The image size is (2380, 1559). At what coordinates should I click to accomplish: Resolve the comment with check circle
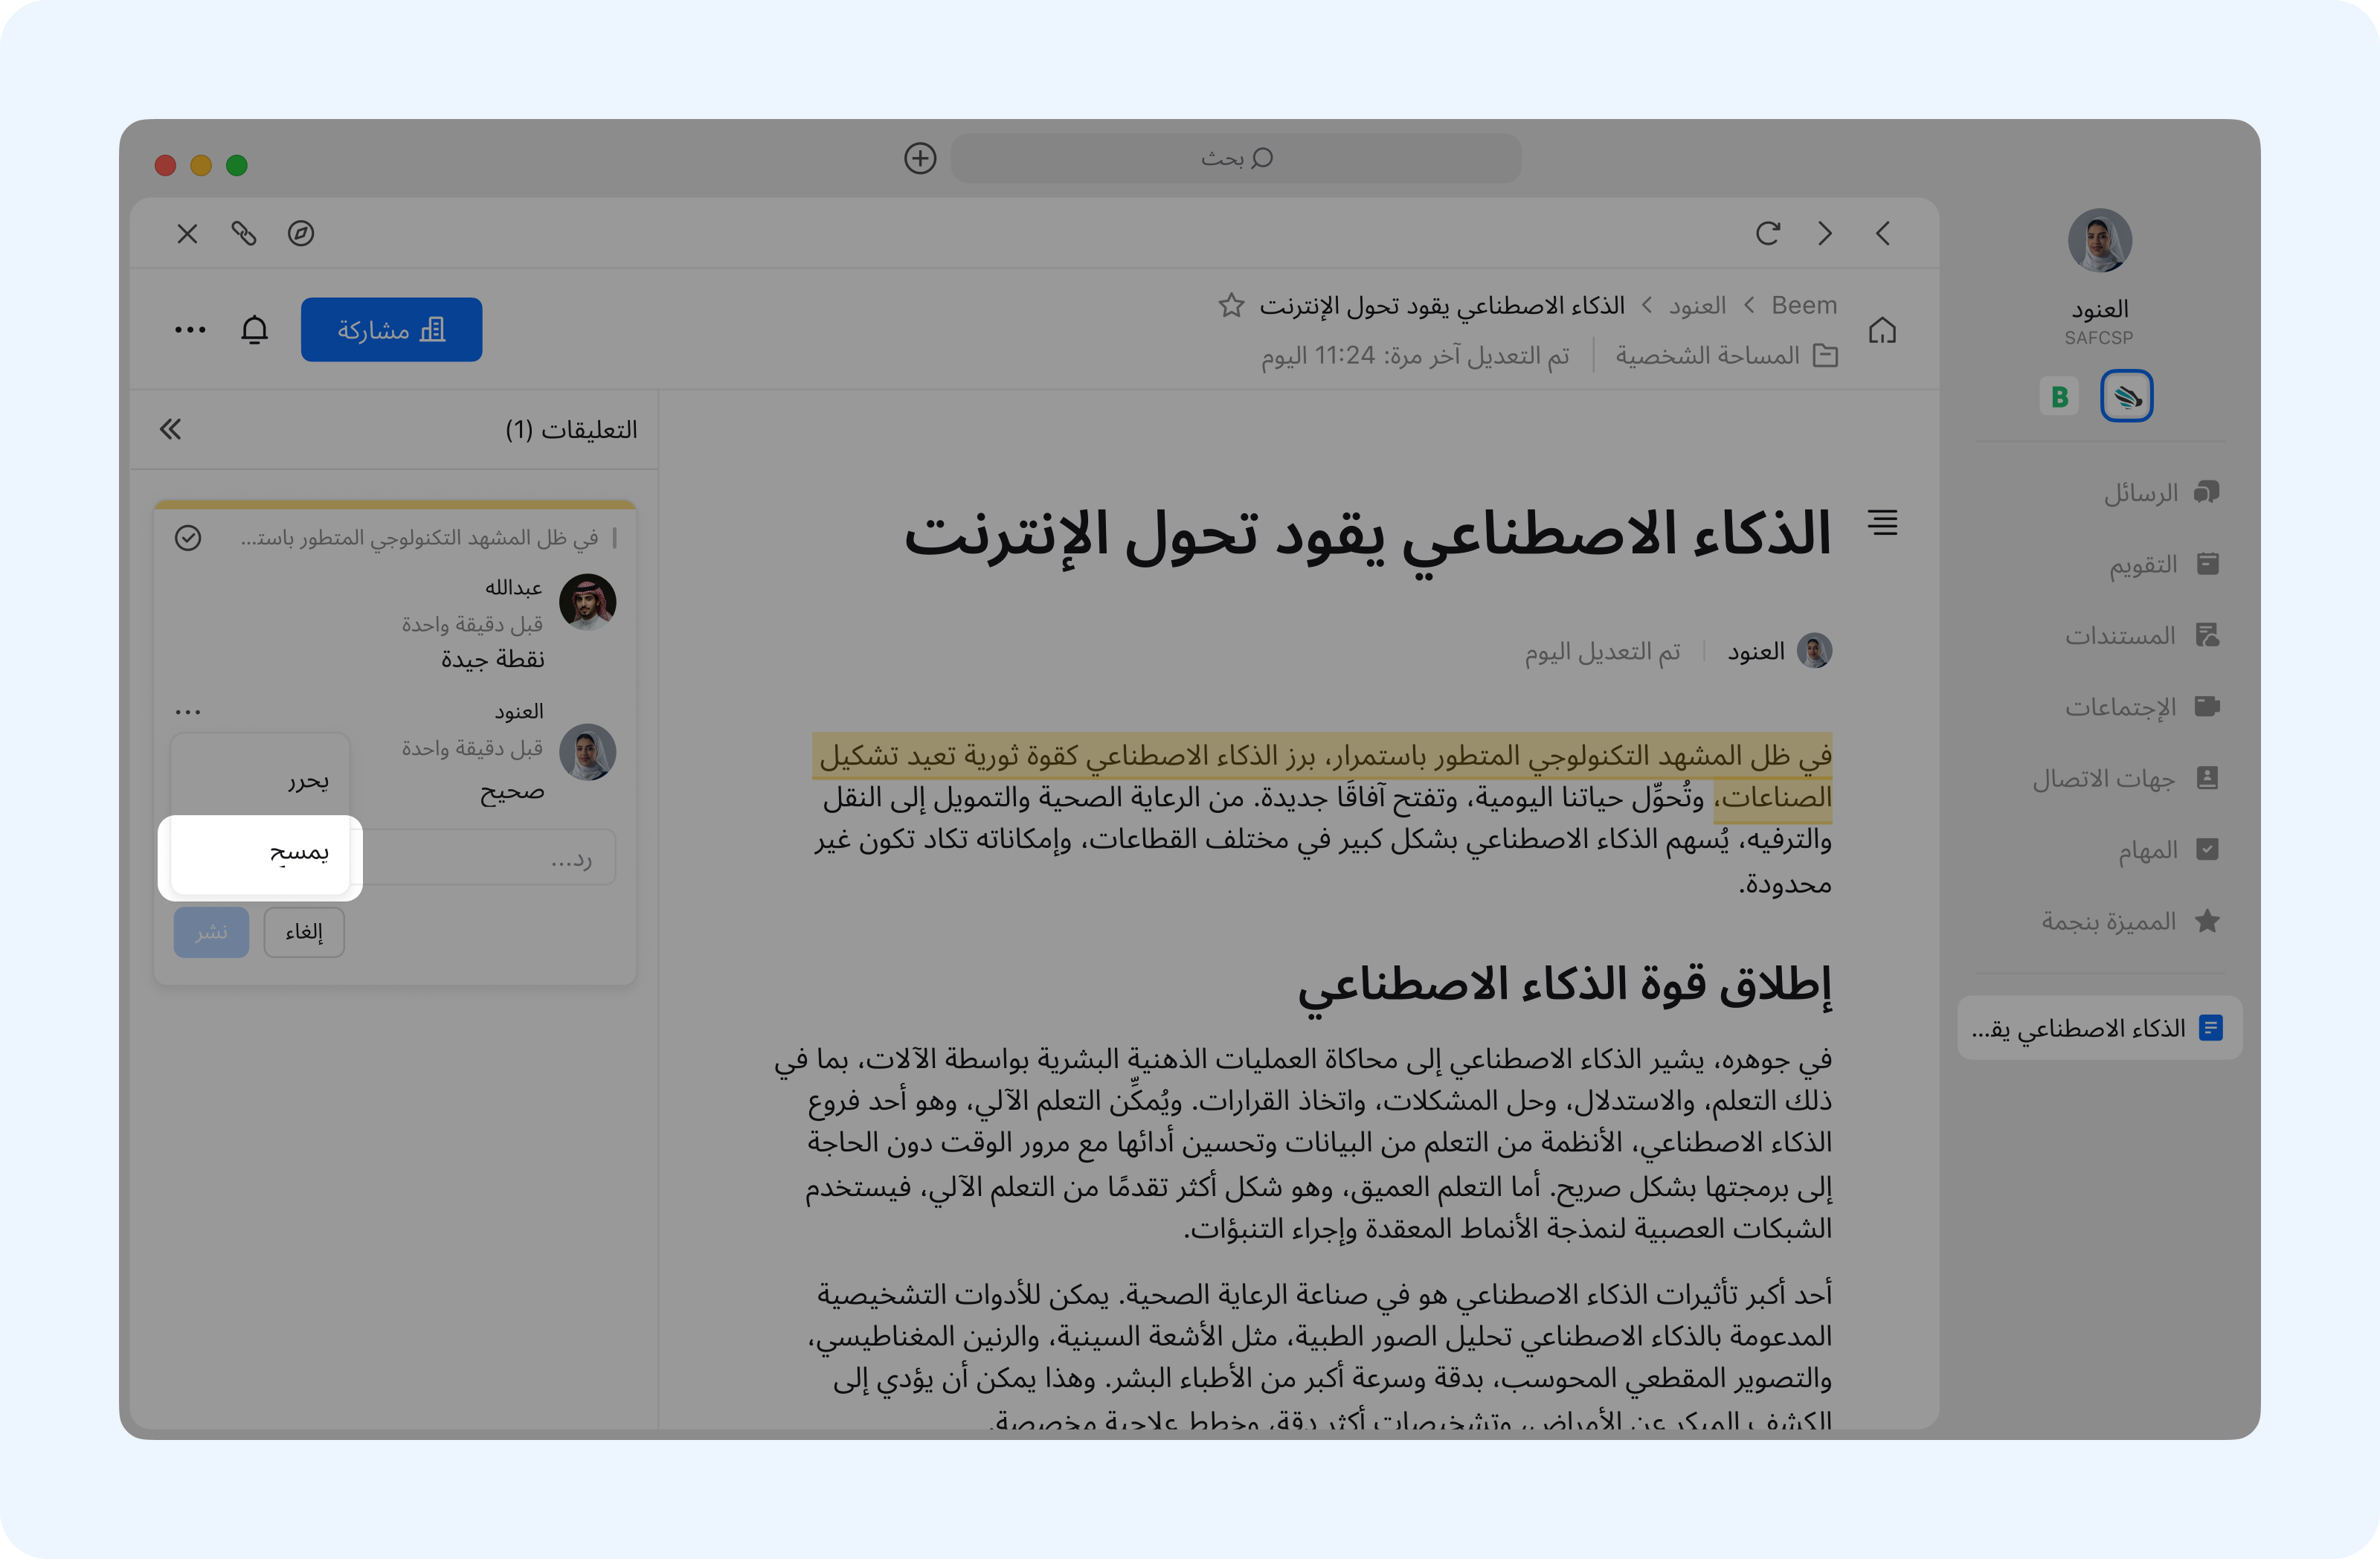188,538
